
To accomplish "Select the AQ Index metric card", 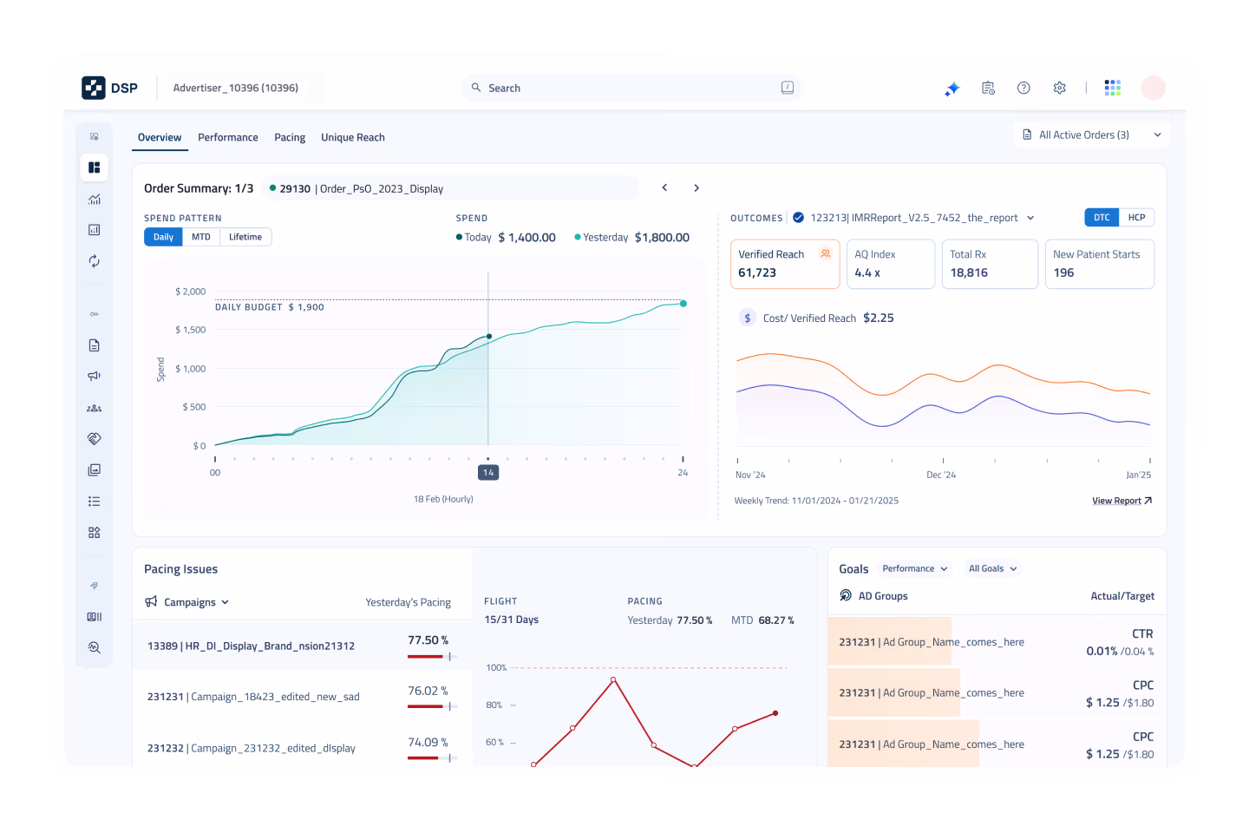I will tap(891, 264).
